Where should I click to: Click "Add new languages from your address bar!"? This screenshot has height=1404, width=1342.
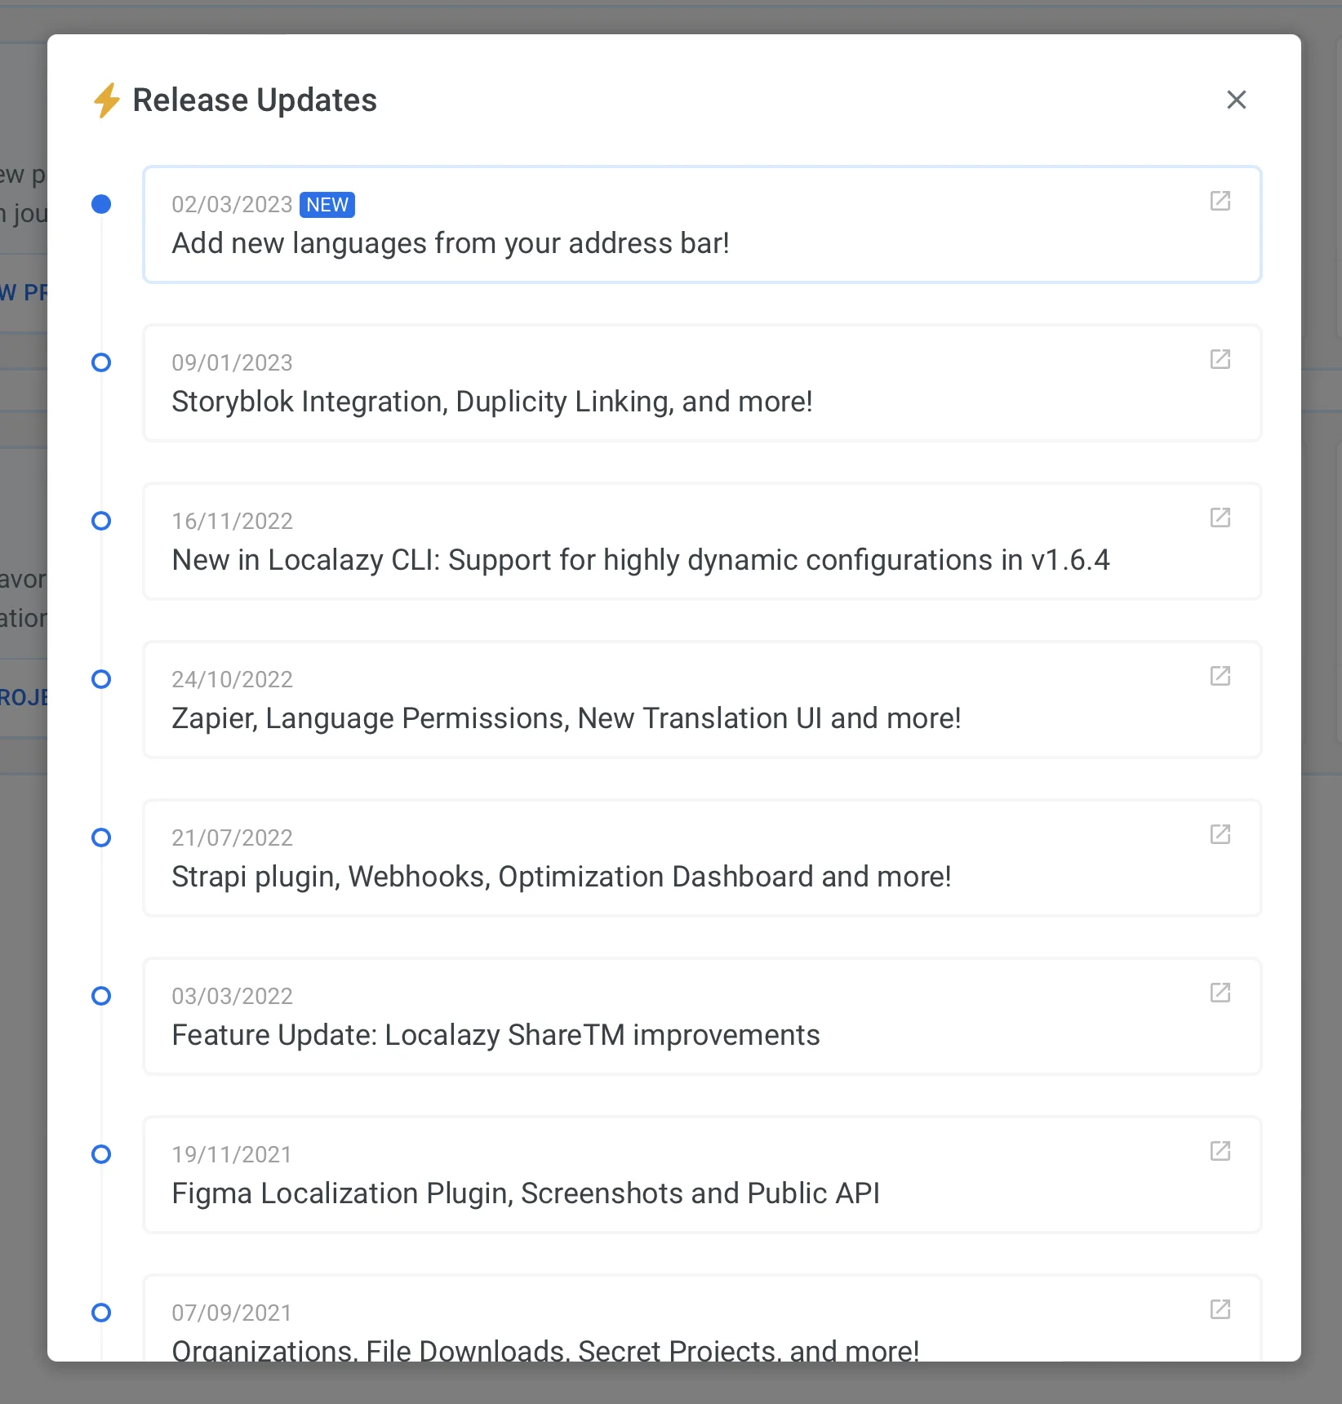(451, 243)
